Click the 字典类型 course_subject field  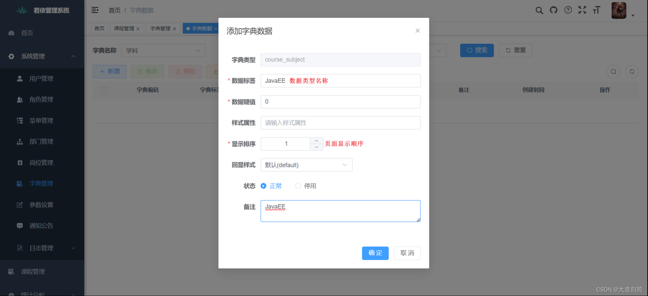pos(341,60)
